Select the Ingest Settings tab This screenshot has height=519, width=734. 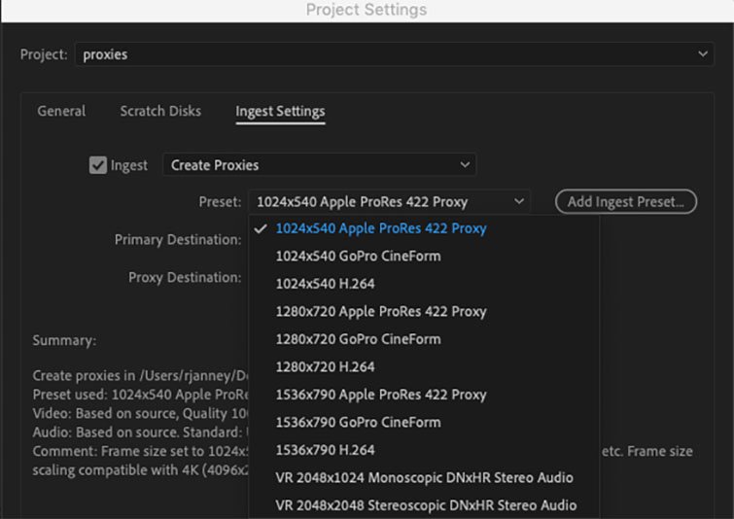[x=280, y=112]
